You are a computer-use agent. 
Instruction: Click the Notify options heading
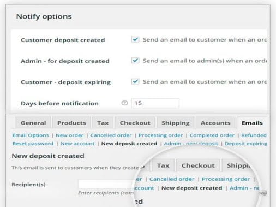(x=44, y=16)
